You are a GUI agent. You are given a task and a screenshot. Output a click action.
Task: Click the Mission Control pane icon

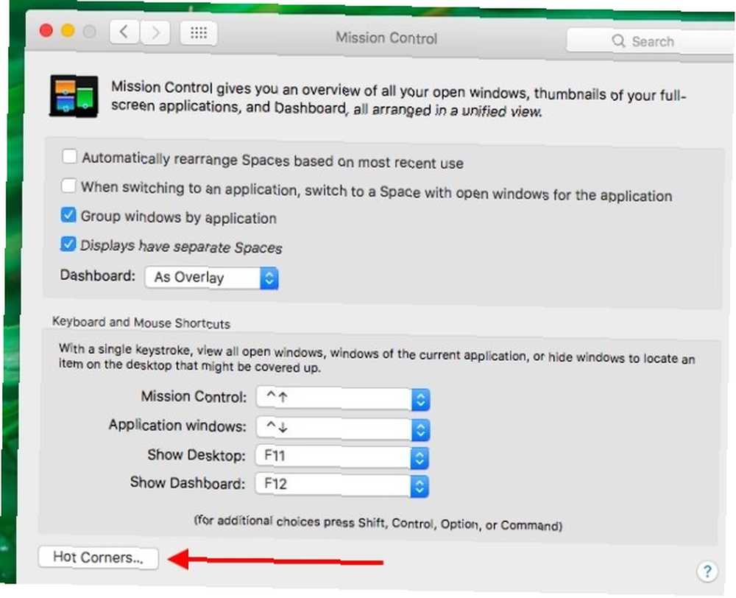coord(74,96)
